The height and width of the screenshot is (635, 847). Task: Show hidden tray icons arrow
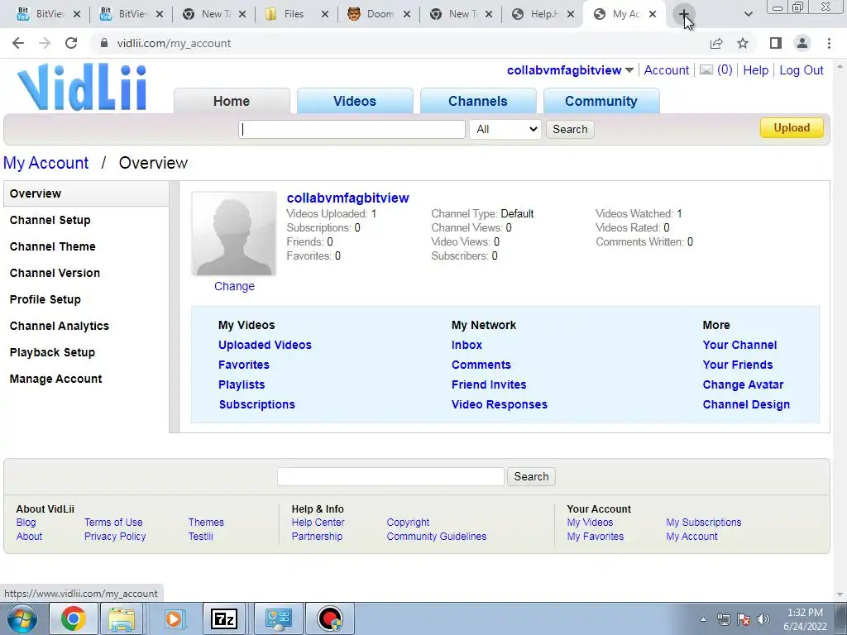[x=703, y=619]
